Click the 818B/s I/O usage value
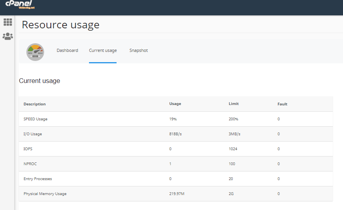The height and width of the screenshot is (210, 343). point(175,134)
